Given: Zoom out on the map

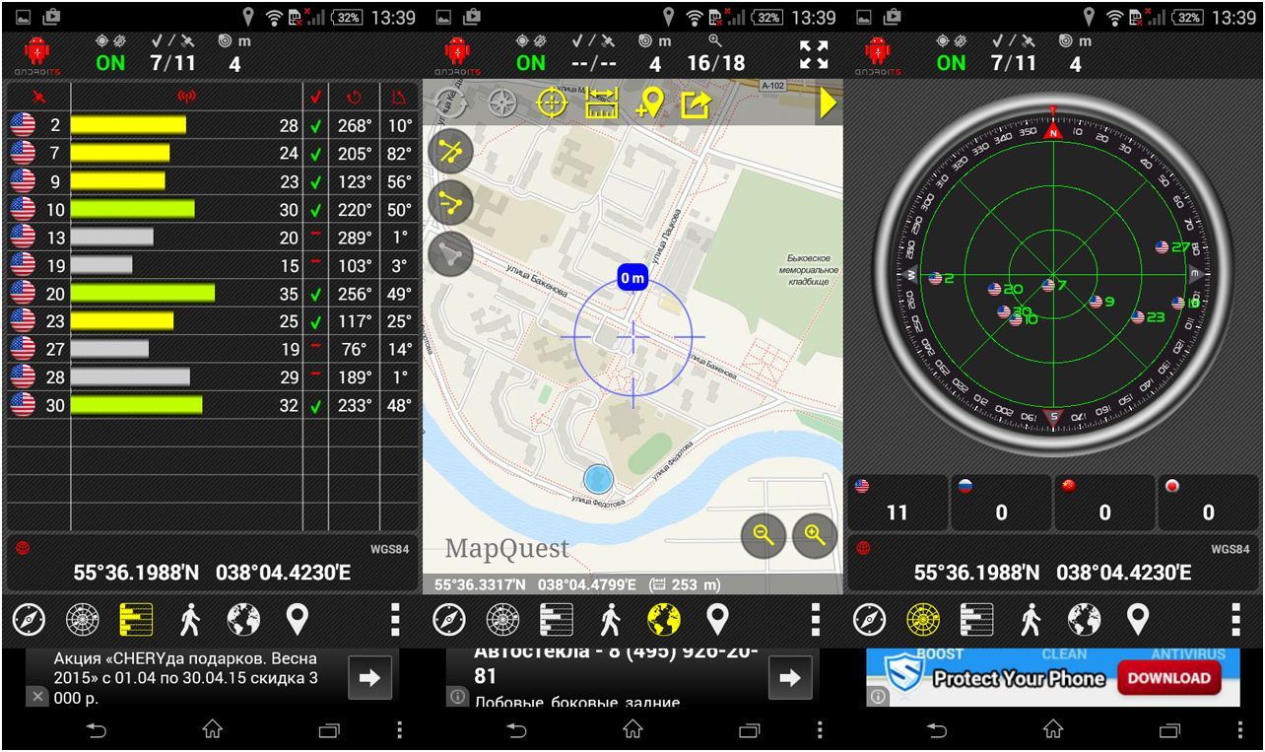Looking at the screenshot, I should 763,535.
